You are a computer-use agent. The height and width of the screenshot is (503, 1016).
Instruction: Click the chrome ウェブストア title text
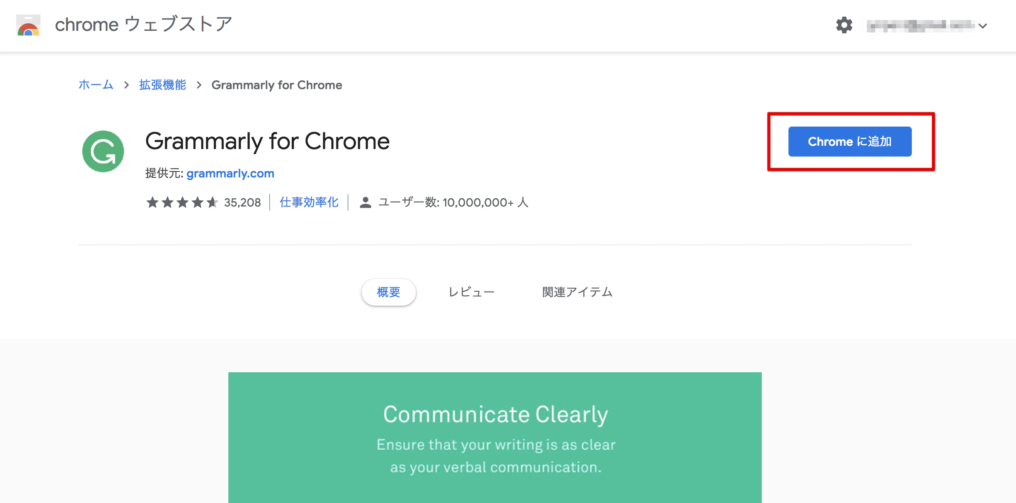click(x=144, y=24)
